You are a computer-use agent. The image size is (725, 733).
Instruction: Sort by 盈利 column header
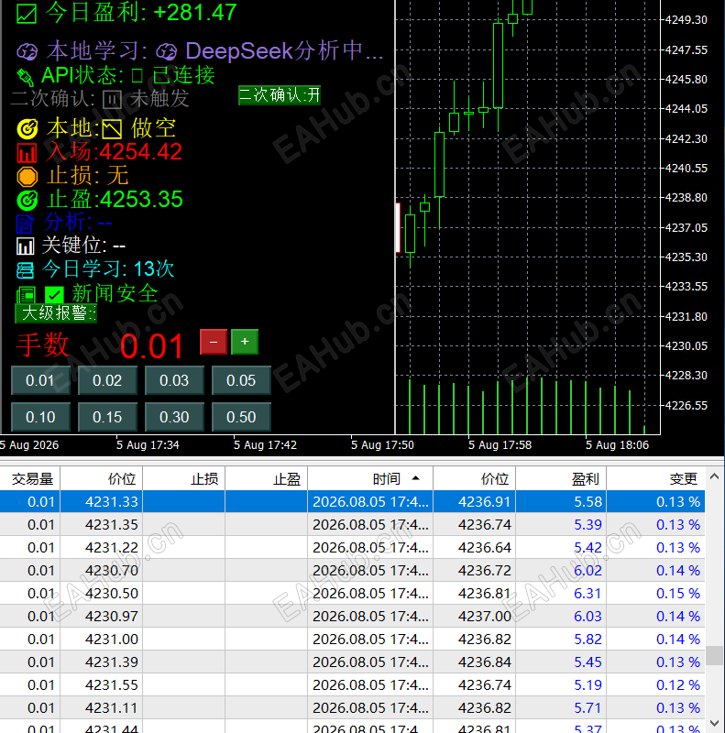pos(561,478)
